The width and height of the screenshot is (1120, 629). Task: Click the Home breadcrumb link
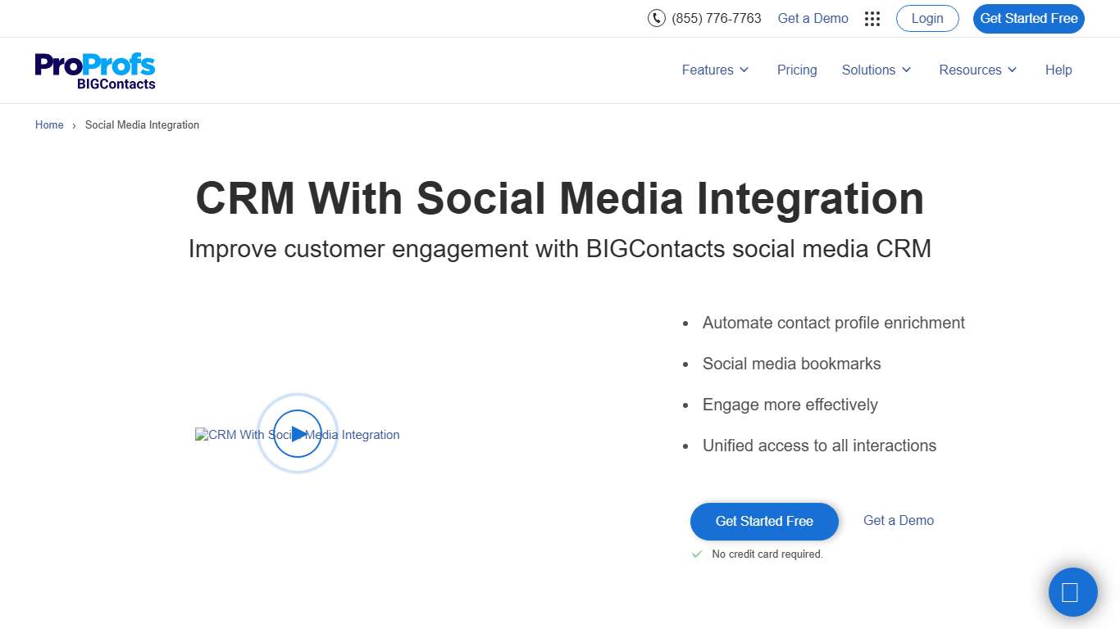click(48, 124)
